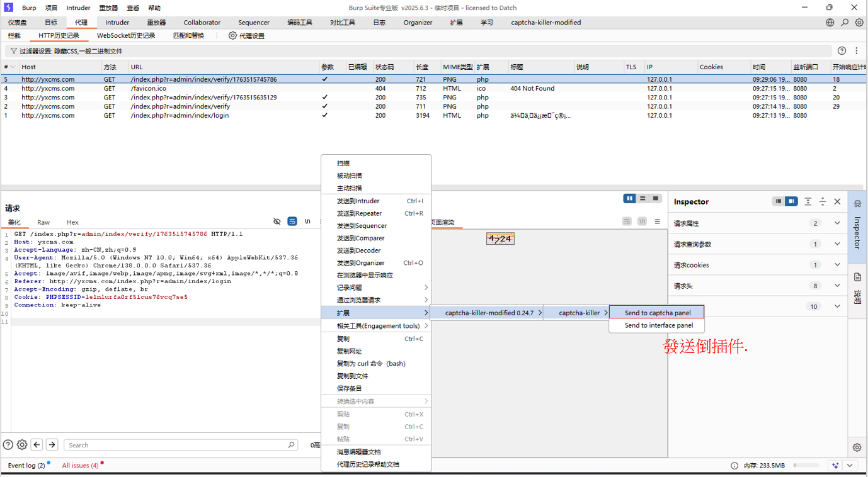Open search help question mark icon
The height and width of the screenshot is (477, 868).
pyautogui.click(x=8, y=445)
